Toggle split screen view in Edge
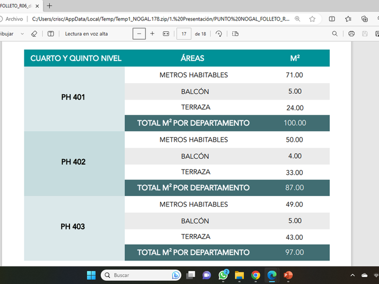The image size is (379, 284). click(x=332, y=19)
